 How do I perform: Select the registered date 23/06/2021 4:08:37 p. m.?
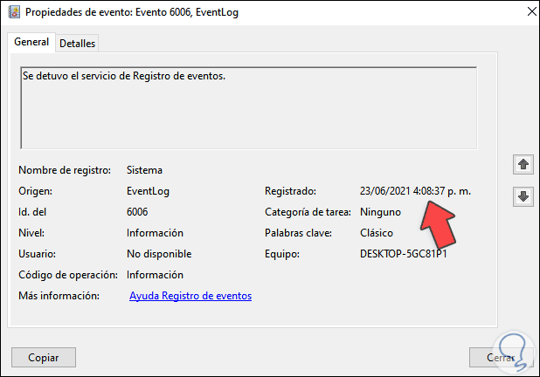(x=415, y=191)
